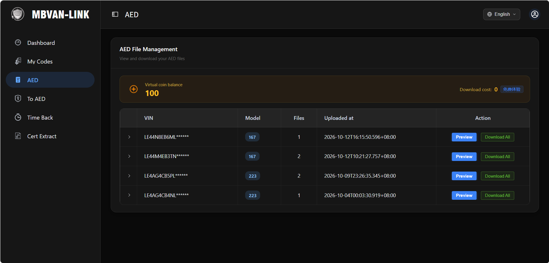This screenshot has height=263, width=549.
Task: Download All for LE4AG4CB4NL******
Action: coord(497,195)
